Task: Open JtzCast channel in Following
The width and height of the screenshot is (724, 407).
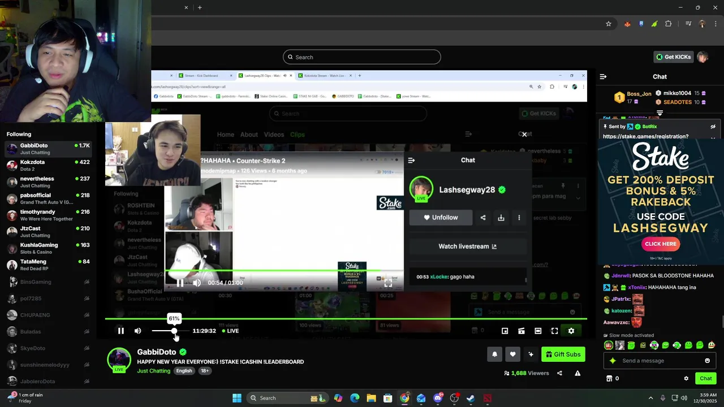Action: tap(48, 232)
